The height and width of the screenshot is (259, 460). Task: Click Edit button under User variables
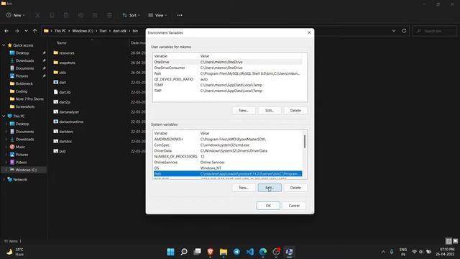[270, 110]
